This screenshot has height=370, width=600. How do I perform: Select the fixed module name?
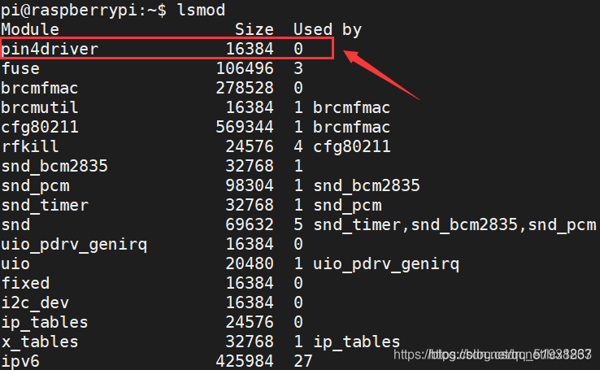point(26,283)
